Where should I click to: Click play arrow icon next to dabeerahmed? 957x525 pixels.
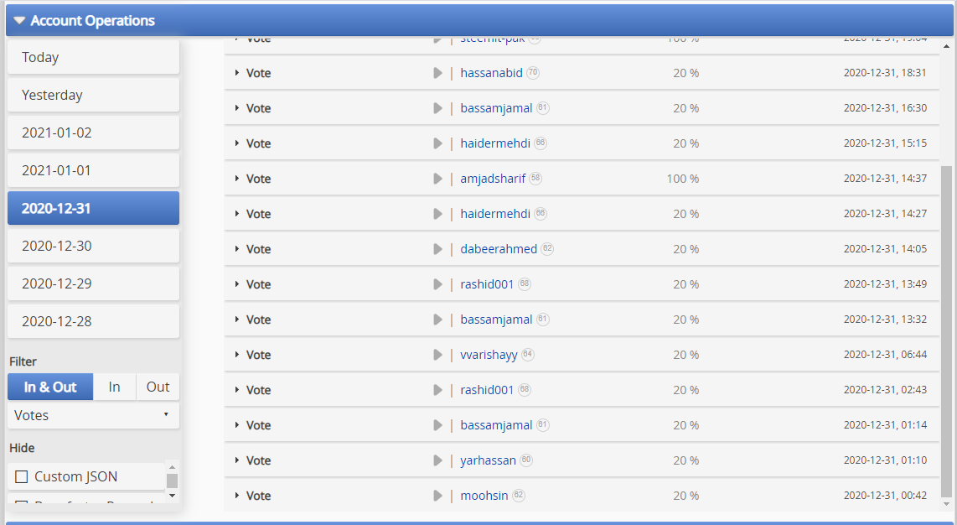tap(437, 249)
